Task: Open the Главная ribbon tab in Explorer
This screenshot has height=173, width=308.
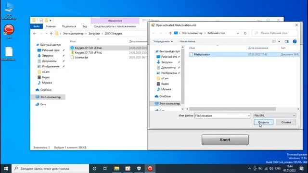Action: tap(51, 26)
